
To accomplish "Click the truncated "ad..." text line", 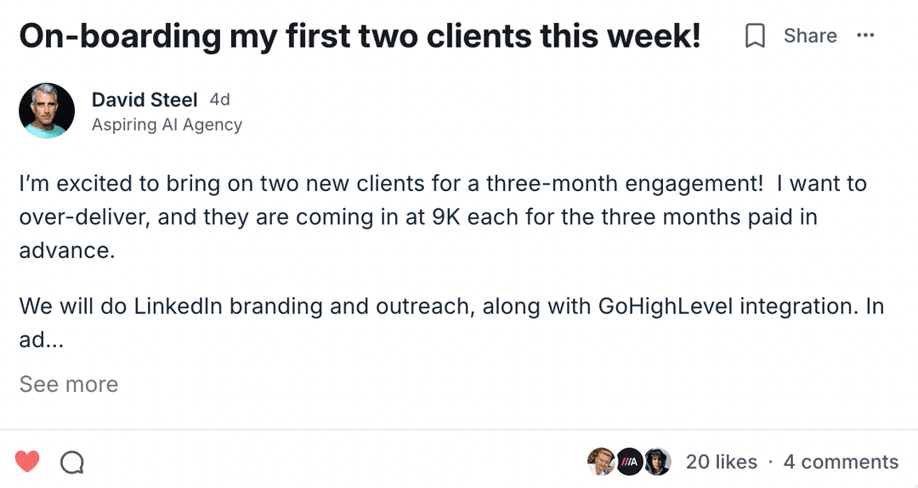I will (42, 341).
